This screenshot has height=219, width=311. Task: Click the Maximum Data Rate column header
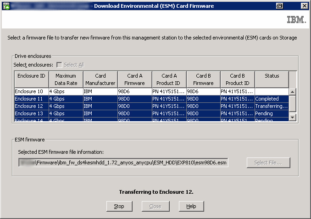tap(66, 79)
